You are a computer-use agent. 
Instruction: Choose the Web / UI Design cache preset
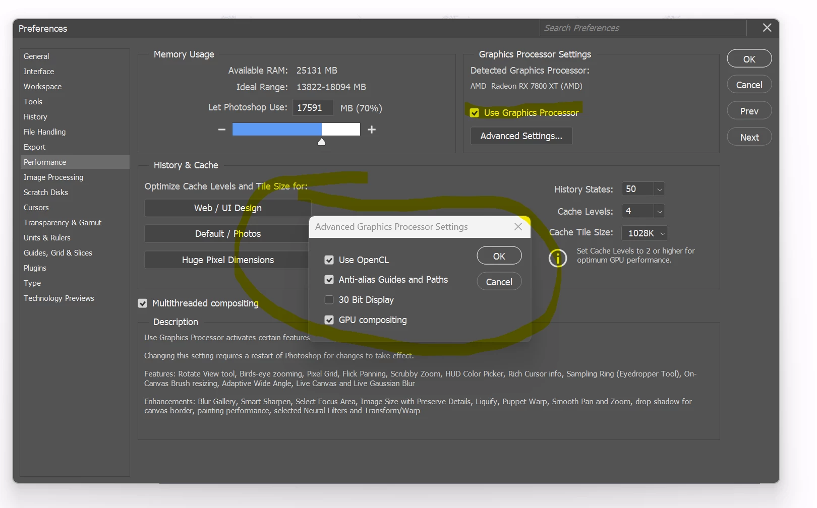(x=228, y=208)
